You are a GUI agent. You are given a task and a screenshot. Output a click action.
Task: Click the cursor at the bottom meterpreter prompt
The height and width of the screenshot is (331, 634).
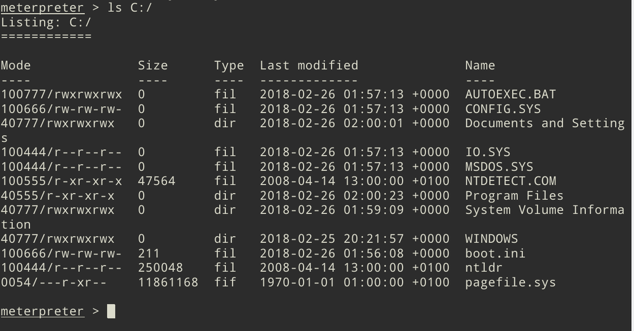(x=111, y=311)
